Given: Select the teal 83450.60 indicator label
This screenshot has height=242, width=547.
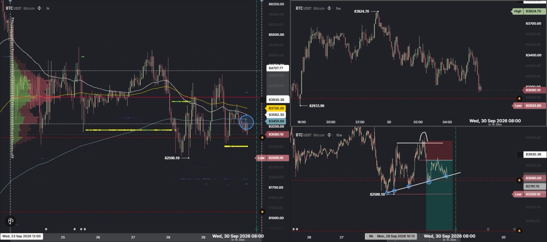Looking at the screenshot, I should tap(276, 121).
